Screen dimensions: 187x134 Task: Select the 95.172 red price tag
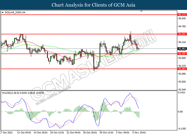click(x=182, y=14)
